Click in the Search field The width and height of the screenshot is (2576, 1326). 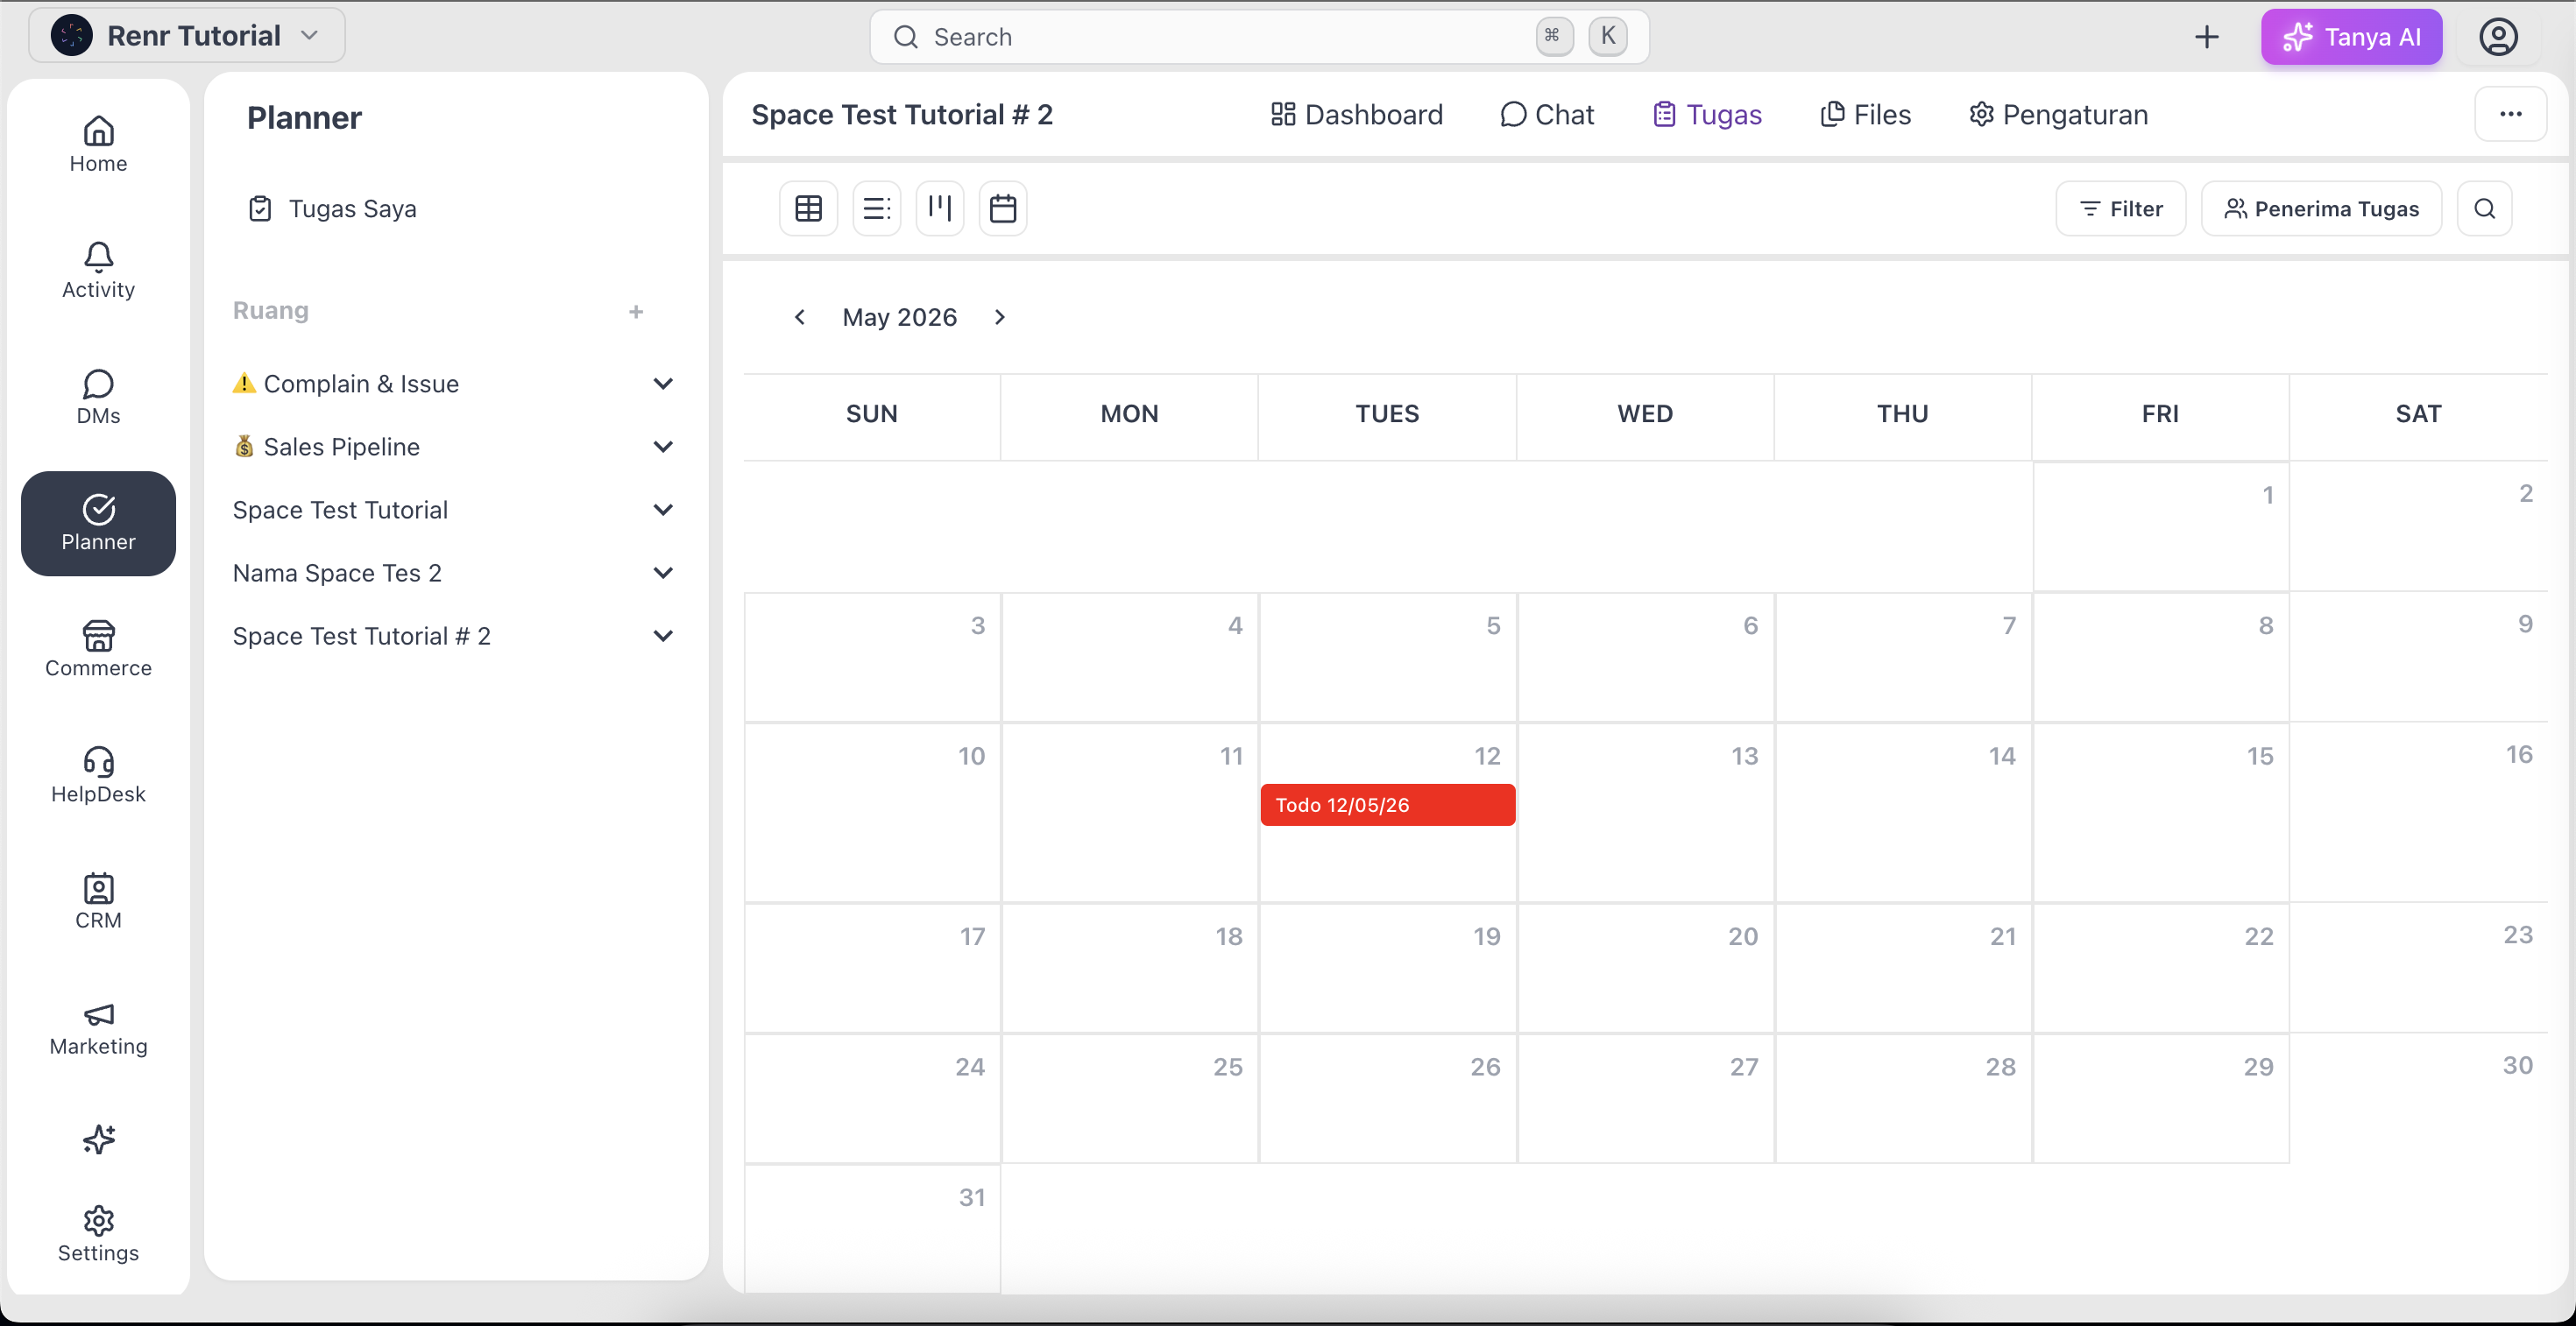(1259, 37)
